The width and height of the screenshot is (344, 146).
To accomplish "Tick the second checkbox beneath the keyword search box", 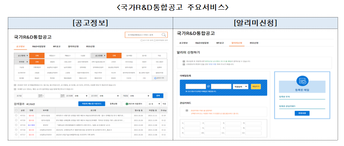I will pyautogui.click(x=155, y=40).
